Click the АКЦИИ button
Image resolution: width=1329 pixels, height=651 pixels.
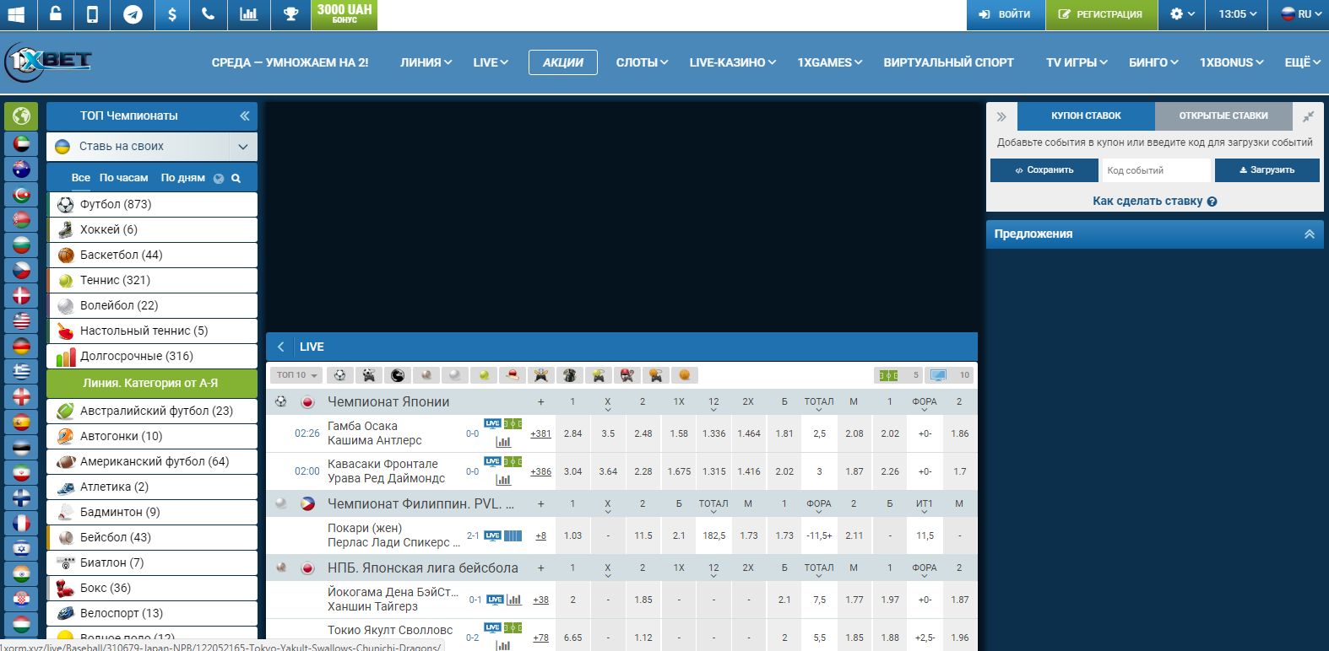pos(563,62)
